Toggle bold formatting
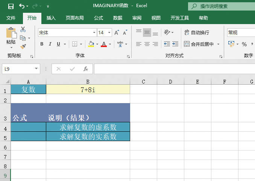255x181 pixels. click(42, 44)
